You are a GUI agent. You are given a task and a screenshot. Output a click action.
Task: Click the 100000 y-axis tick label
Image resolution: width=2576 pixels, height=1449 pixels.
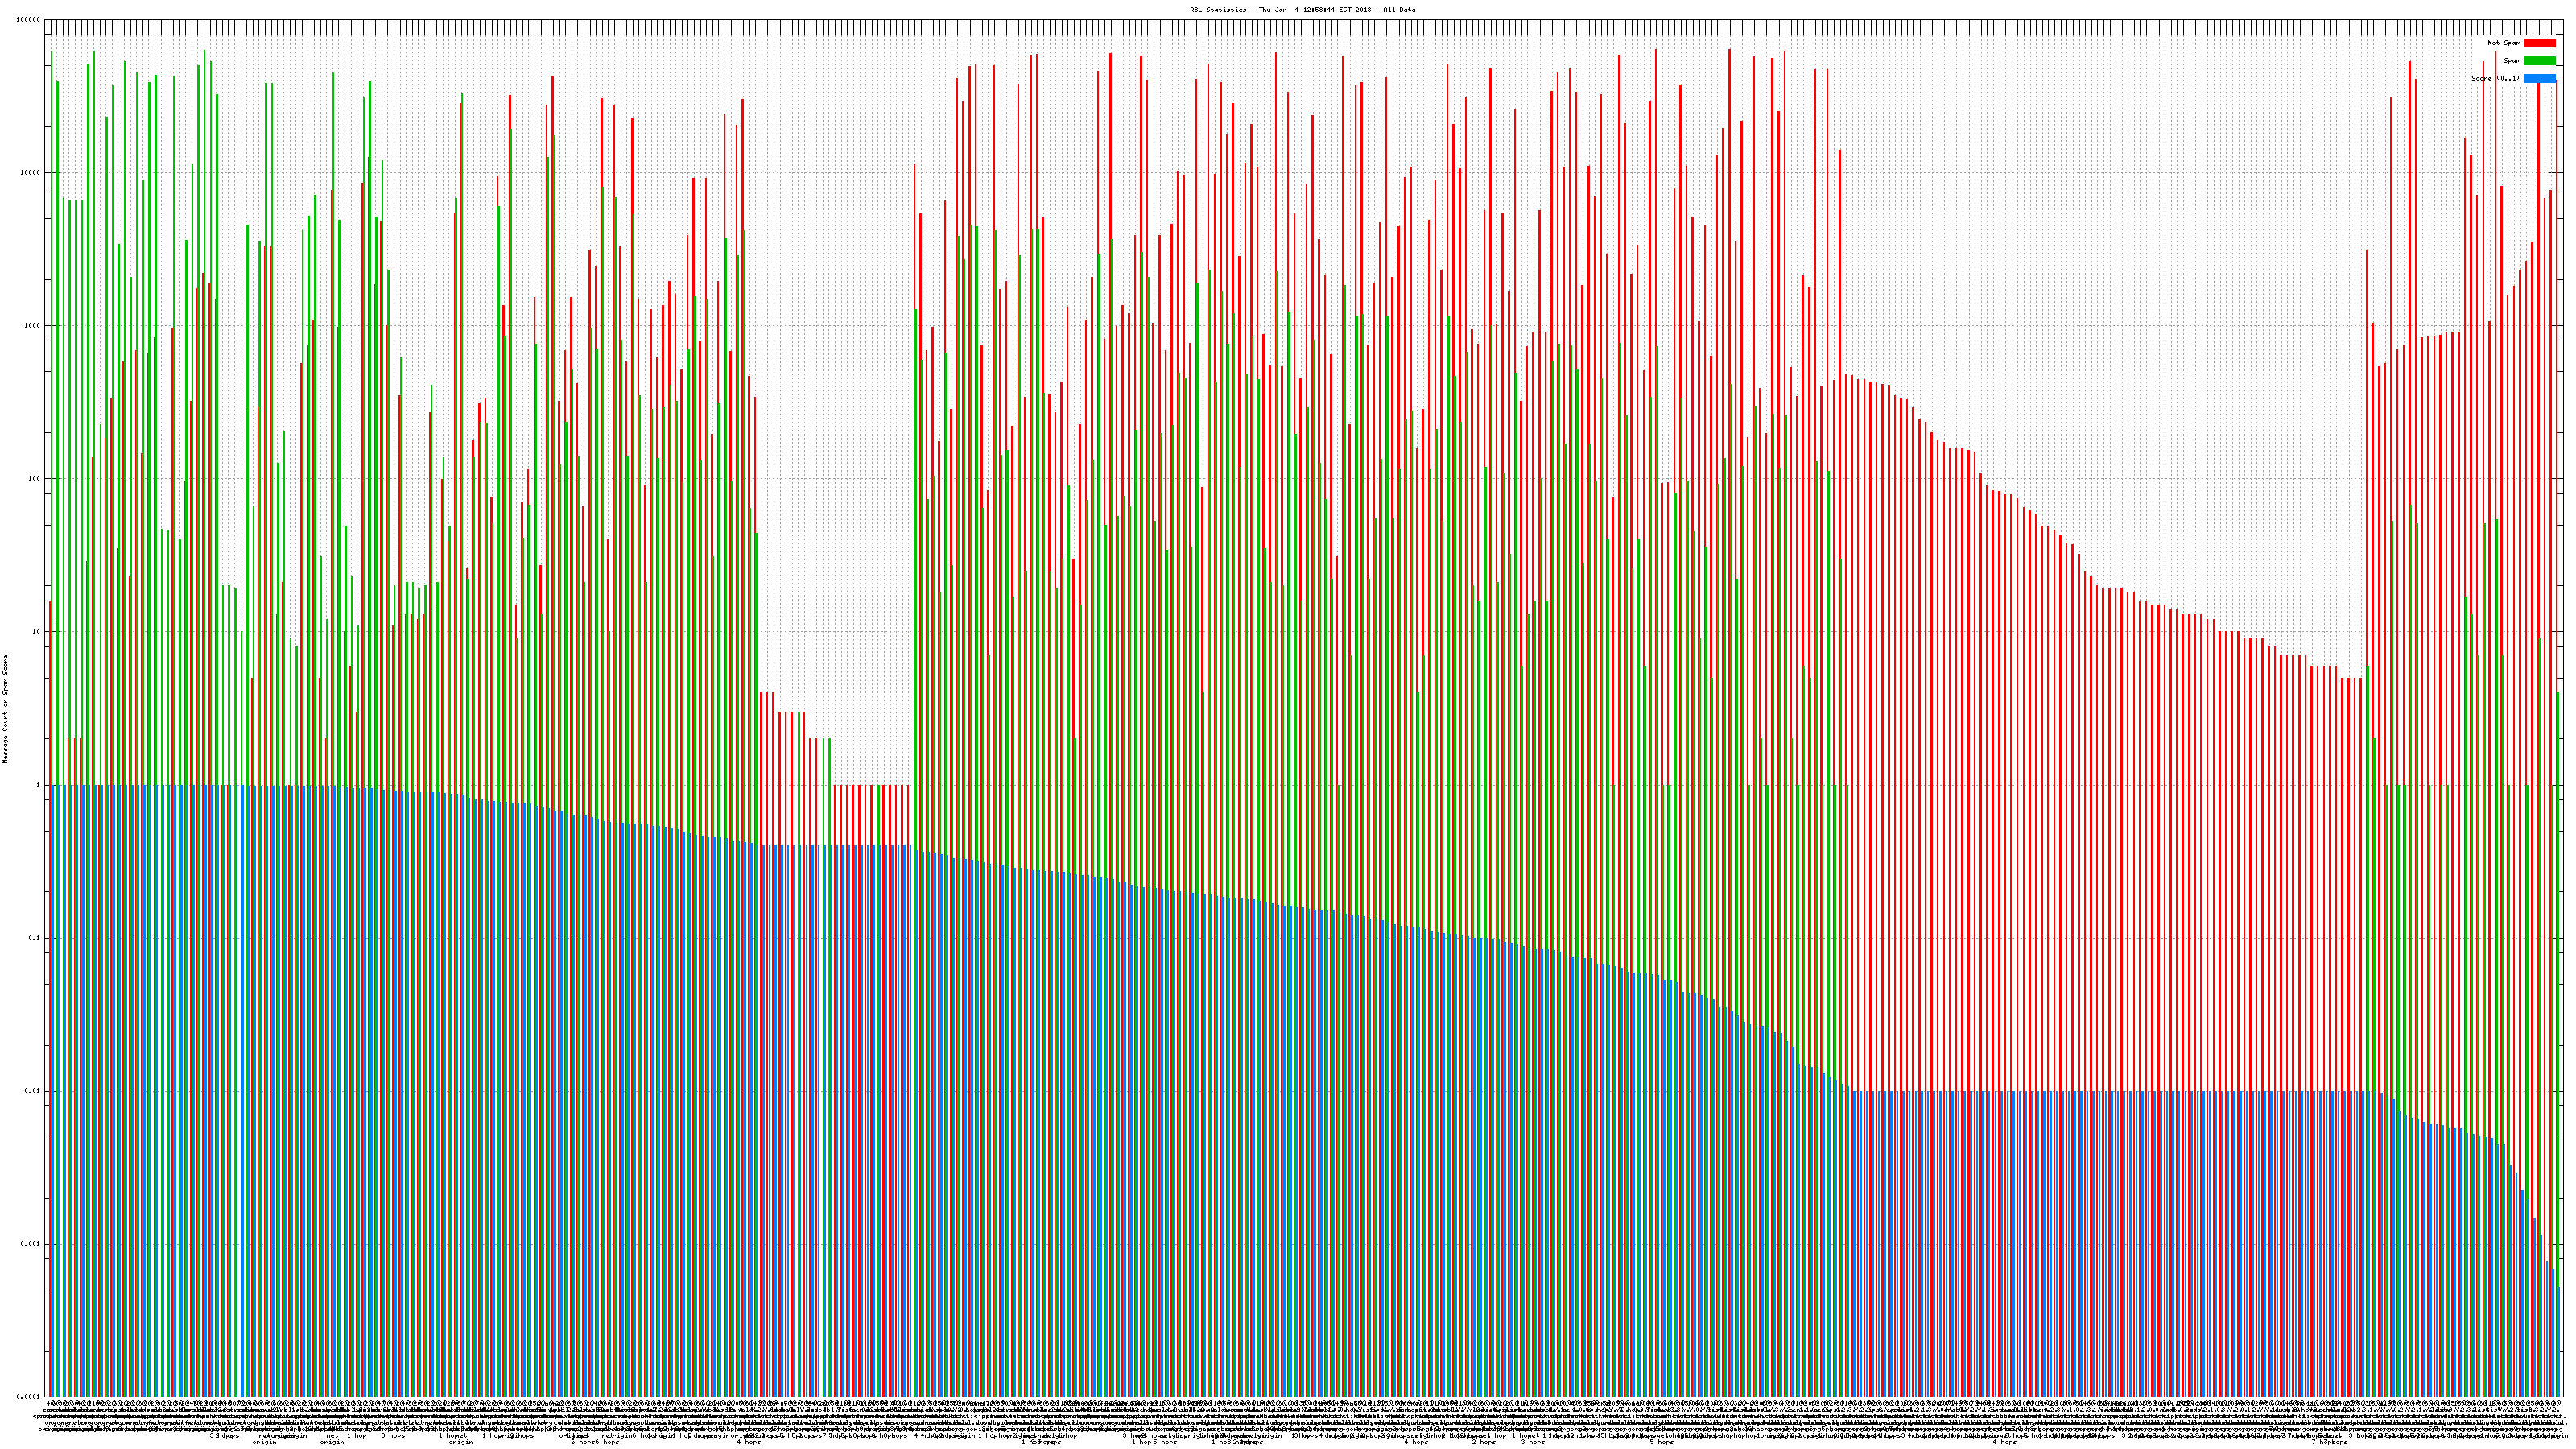pos(29,20)
